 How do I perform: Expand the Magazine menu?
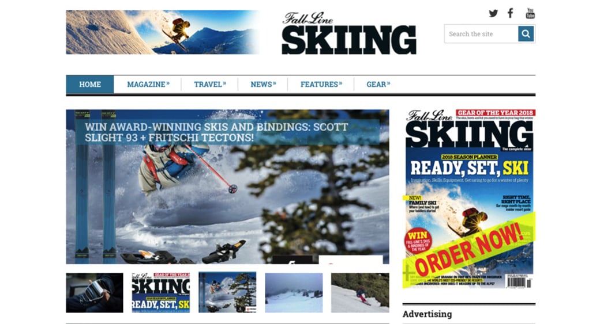pyautogui.click(x=148, y=85)
